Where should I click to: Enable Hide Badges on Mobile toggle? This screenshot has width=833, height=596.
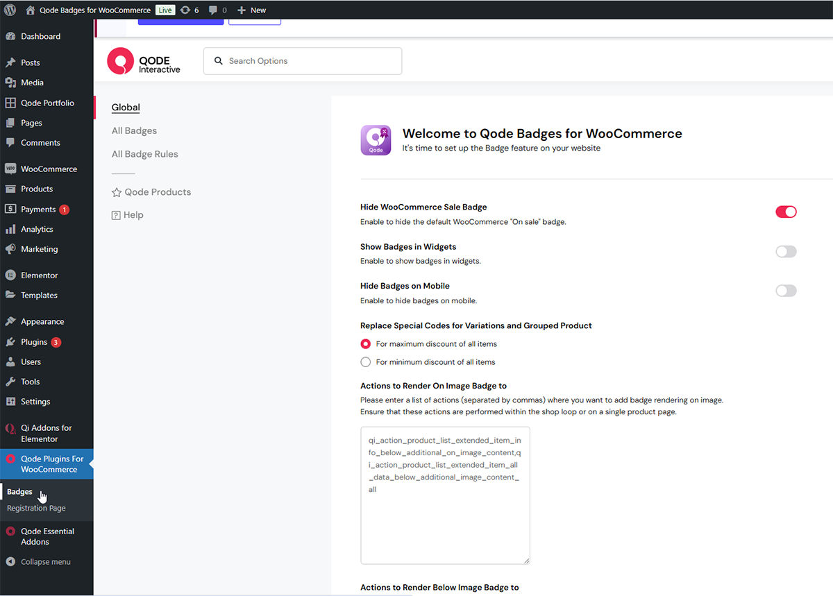click(786, 291)
